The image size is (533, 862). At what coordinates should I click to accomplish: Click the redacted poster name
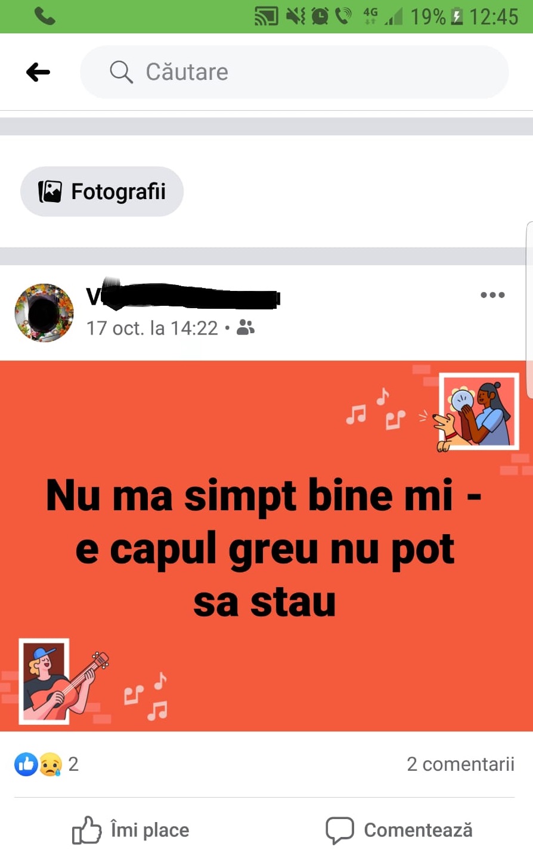point(183,294)
